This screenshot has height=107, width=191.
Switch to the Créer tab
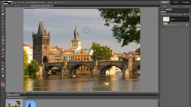[175, 2]
